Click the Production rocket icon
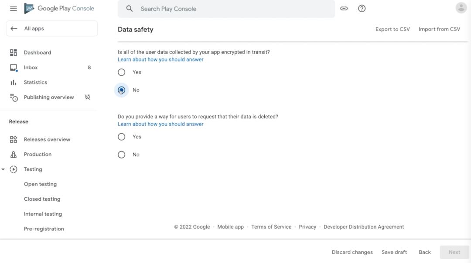 click(14, 155)
